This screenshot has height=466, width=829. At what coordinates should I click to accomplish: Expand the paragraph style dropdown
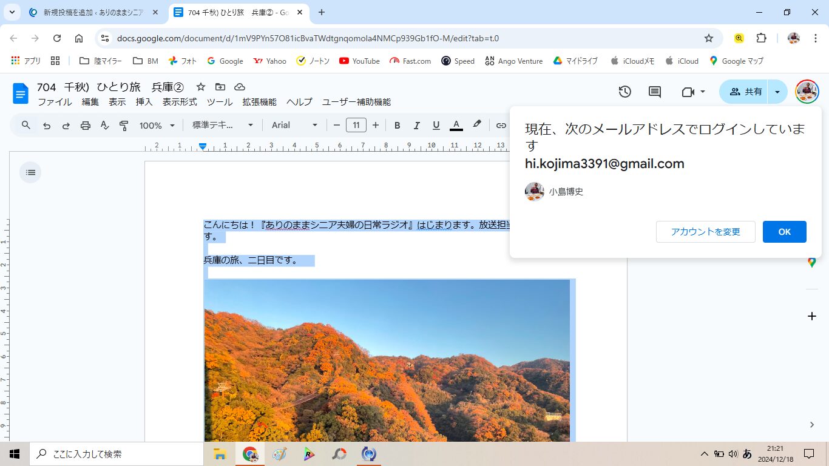[223, 126]
